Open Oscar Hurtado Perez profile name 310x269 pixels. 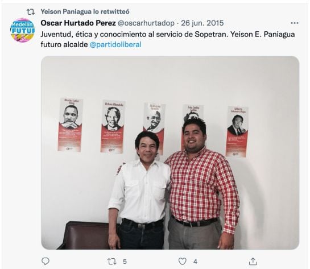(x=78, y=23)
